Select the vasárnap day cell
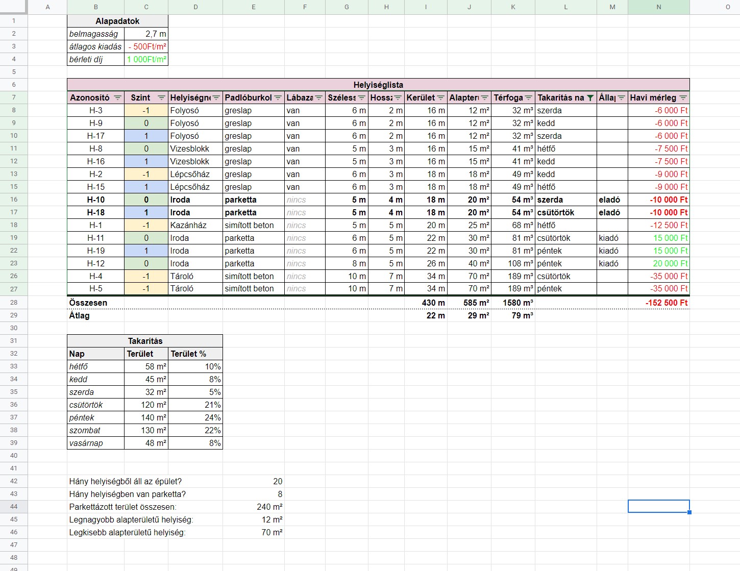Image resolution: width=740 pixels, height=571 pixels. coord(95,443)
